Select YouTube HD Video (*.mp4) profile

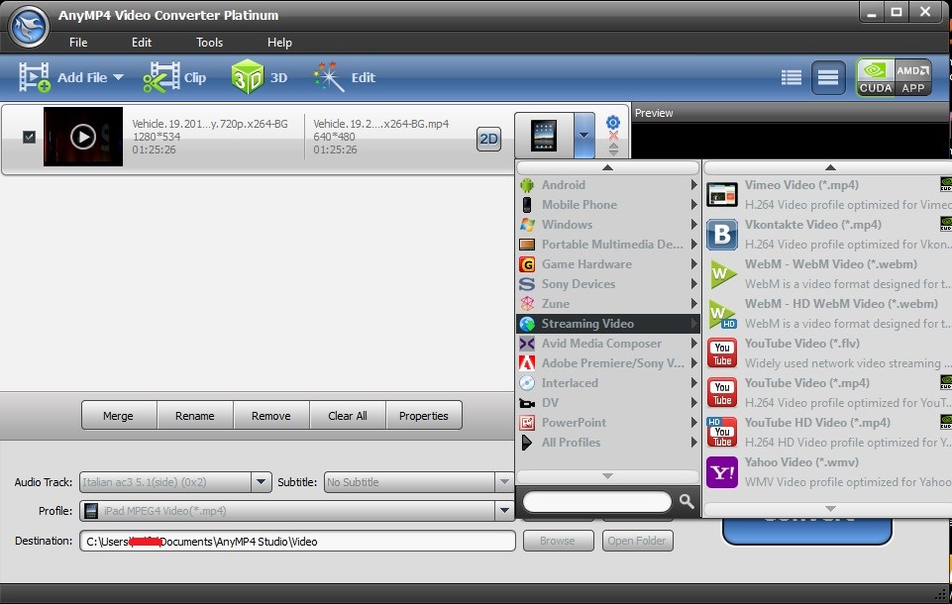(827, 433)
